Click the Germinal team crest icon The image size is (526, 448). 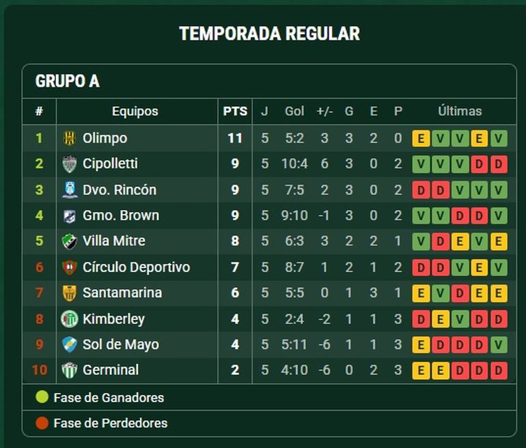(x=70, y=370)
